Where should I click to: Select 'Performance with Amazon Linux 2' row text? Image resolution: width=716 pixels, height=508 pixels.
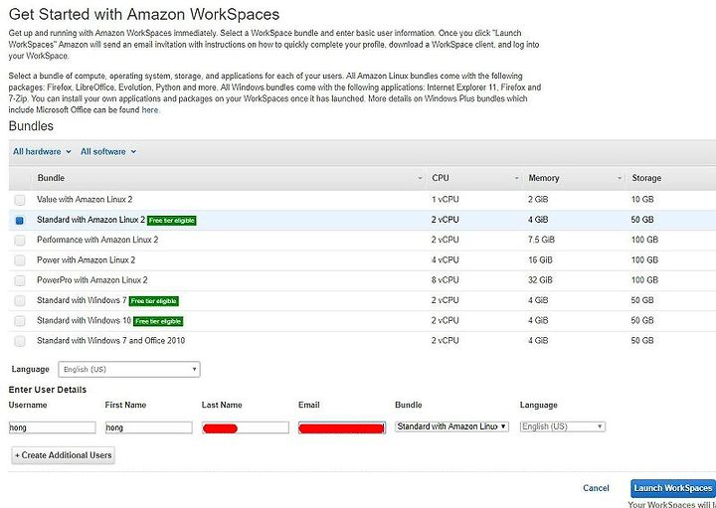click(x=97, y=240)
